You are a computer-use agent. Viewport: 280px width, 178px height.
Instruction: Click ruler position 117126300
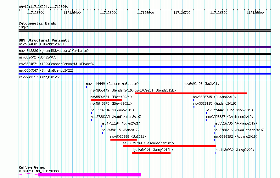pos(36,13)
